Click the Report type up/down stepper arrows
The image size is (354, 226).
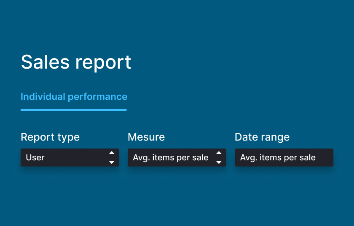pyautogui.click(x=112, y=157)
